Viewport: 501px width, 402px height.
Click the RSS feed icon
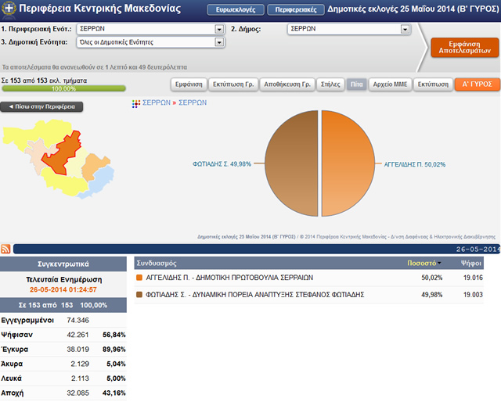6,249
